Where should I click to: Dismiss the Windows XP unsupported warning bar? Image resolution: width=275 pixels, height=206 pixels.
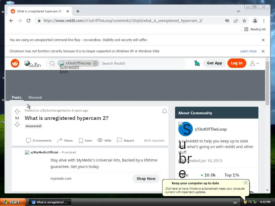pos(263,51)
